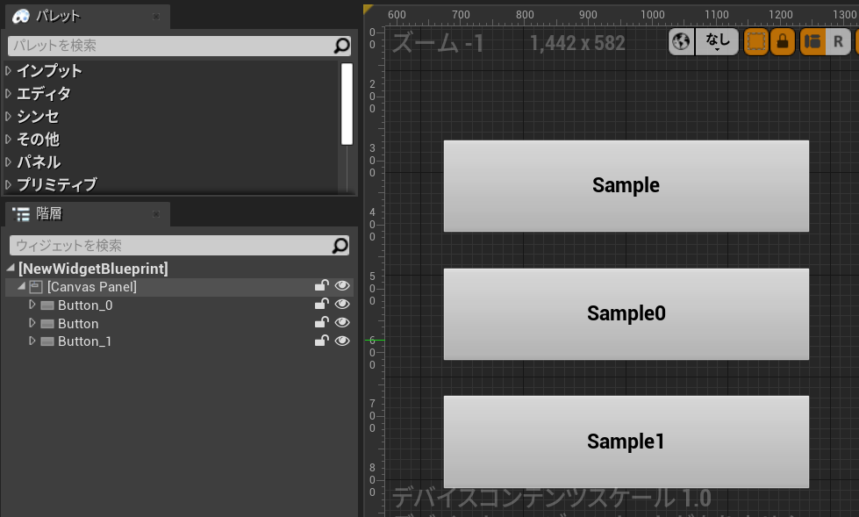This screenshot has height=517, width=859.
Task: Expand the エディタ palette category
Action: coord(8,94)
